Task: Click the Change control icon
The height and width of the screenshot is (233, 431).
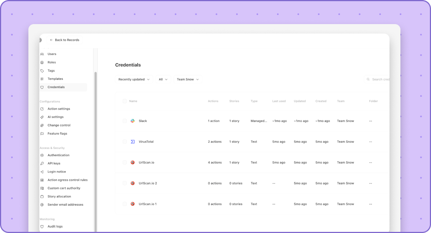Action: pyautogui.click(x=42, y=126)
